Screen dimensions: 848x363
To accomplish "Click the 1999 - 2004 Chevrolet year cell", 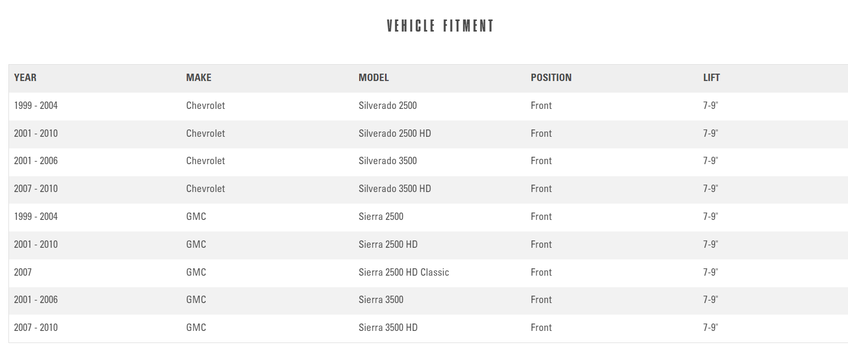I will [36, 106].
